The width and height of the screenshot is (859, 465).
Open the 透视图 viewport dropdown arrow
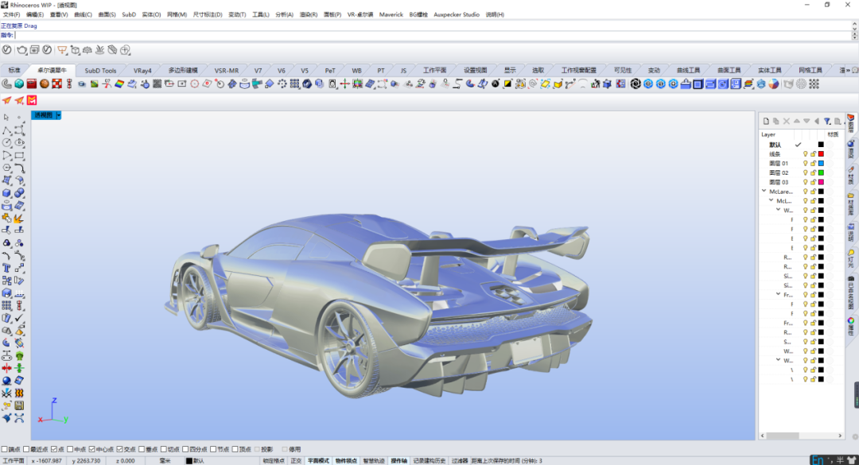pyautogui.click(x=59, y=115)
